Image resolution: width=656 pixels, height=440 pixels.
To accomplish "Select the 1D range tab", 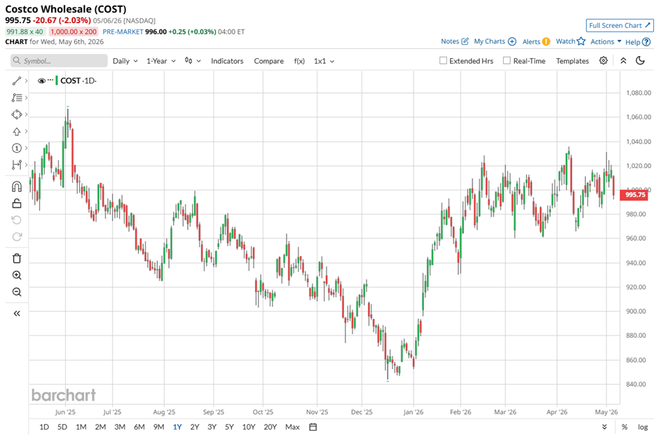I will (44, 427).
